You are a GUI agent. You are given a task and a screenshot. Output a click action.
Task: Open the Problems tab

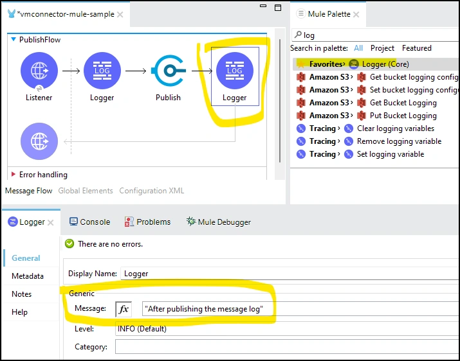[147, 222]
